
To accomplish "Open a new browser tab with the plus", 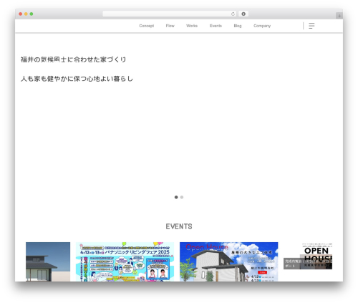I will [x=339, y=16].
